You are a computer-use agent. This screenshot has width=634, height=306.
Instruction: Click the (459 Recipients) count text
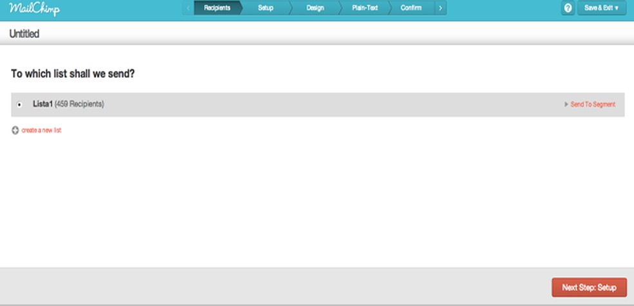pyautogui.click(x=79, y=104)
